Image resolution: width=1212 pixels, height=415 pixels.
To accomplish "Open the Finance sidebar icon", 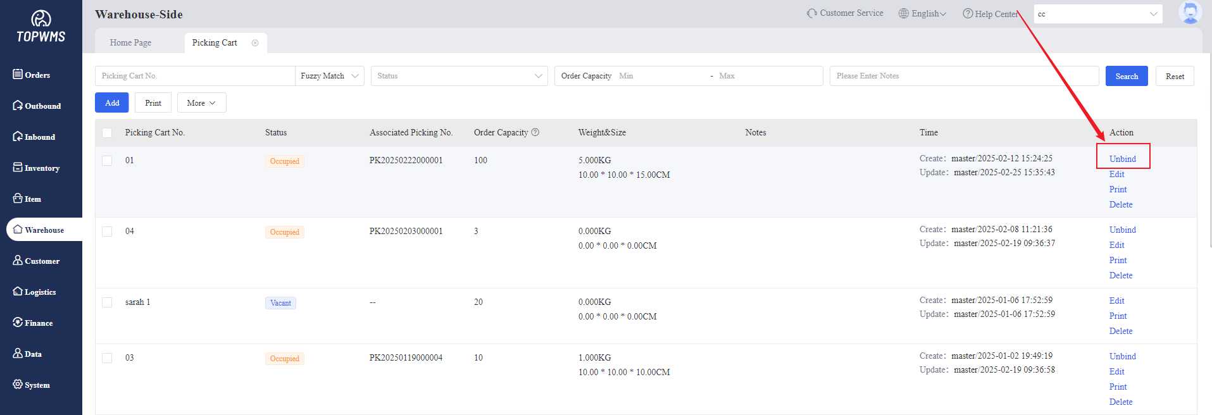I will point(18,323).
